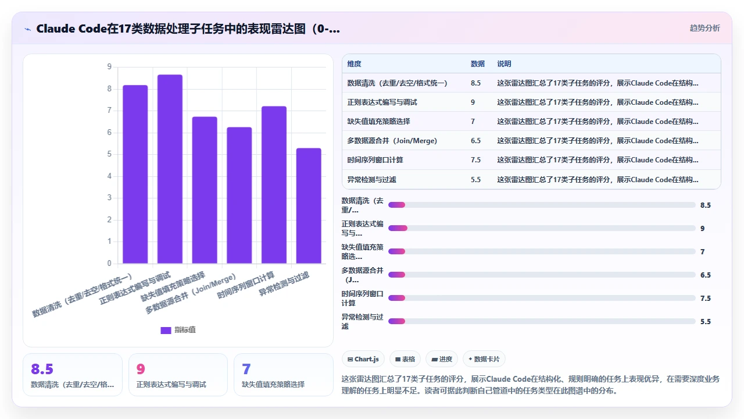Click the summary paragraph about 17类子任务
This screenshot has width=744, height=419.
point(531,385)
